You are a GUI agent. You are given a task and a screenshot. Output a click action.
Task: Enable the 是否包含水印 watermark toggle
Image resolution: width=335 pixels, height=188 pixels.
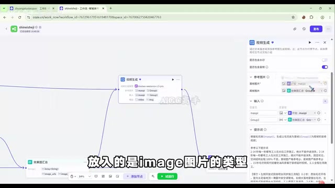[x=325, y=60]
